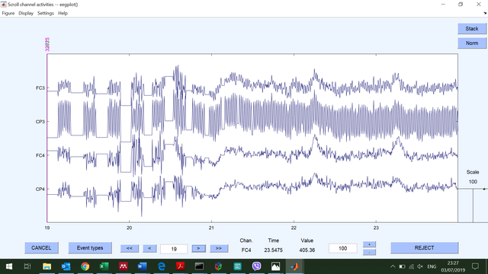
Task: Click the ENG language indicator
Action: (432, 266)
